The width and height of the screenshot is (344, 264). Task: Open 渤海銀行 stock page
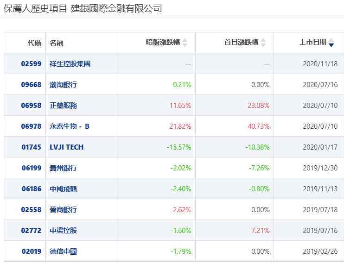point(63,85)
